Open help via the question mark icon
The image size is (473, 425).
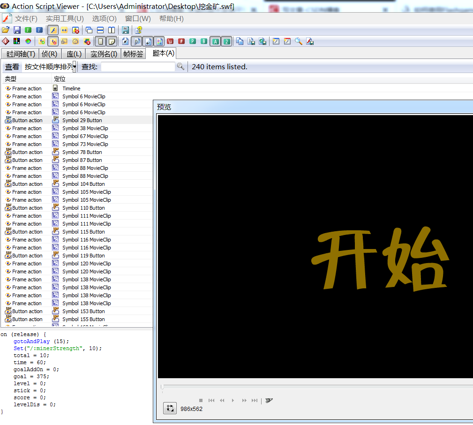point(138,30)
